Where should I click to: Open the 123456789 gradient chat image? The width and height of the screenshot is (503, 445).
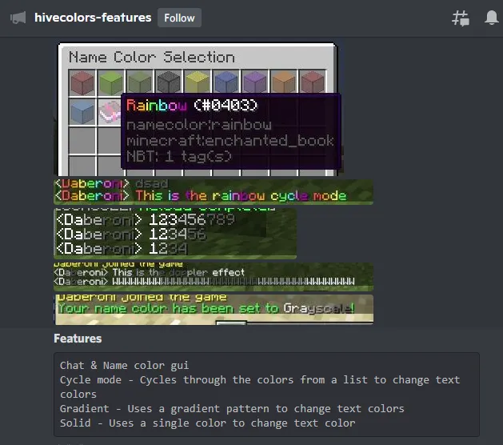174,233
